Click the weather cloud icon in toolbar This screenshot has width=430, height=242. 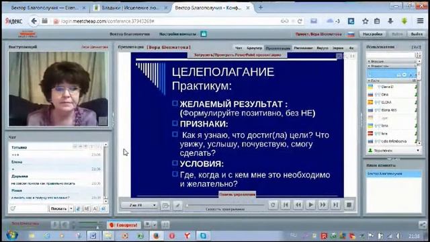(x=330, y=21)
